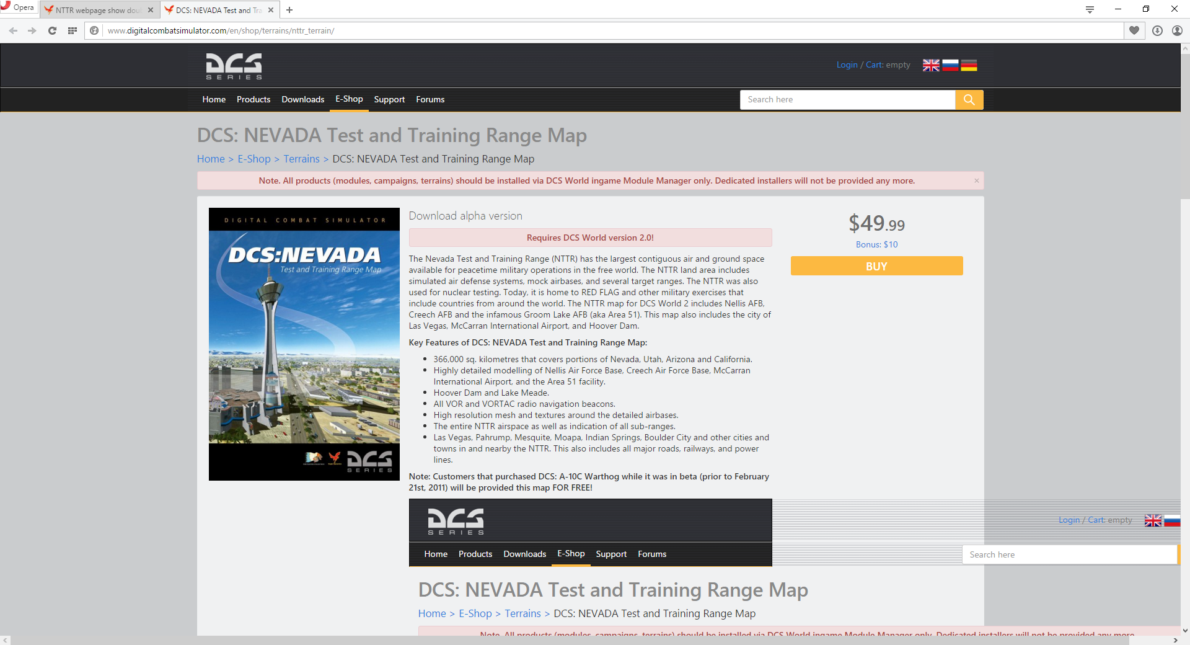Click the horizontal scrollbar right arrow
Image resolution: width=1190 pixels, height=645 pixels.
coord(1175,640)
